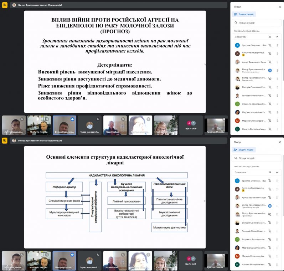Collapse the Співавтори list in the lower panel
Screen dimensions: 284x271
277,172
